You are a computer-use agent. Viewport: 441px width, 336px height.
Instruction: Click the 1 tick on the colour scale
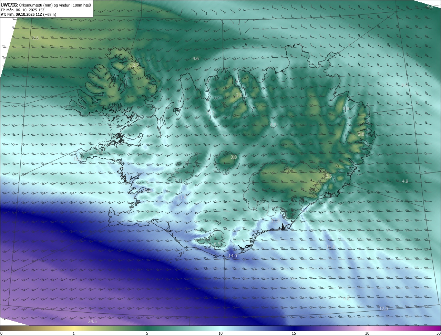click(74, 333)
